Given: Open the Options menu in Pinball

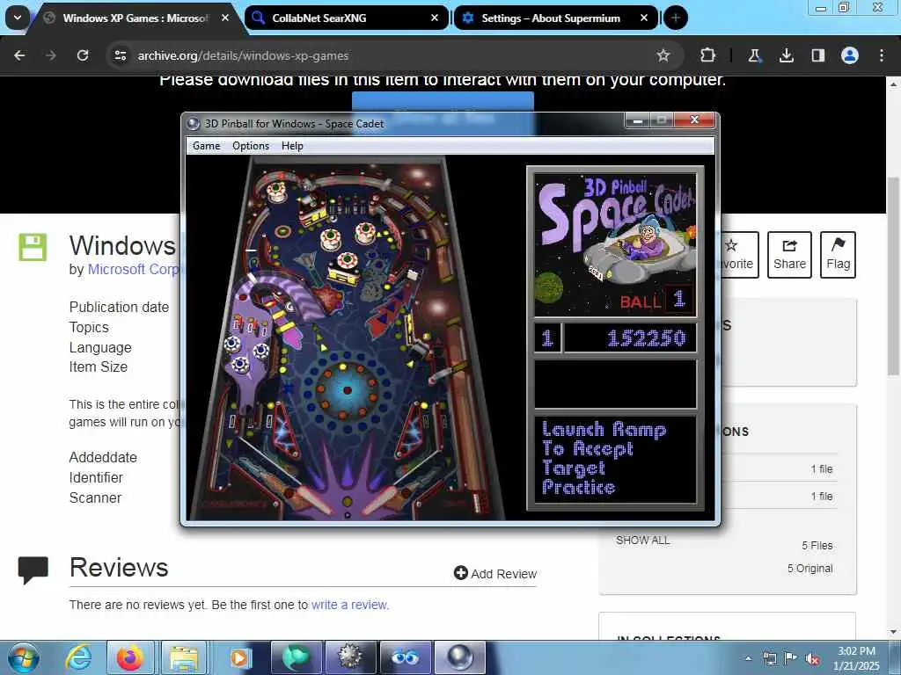Looking at the screenshot, I should tap(251, 146).
